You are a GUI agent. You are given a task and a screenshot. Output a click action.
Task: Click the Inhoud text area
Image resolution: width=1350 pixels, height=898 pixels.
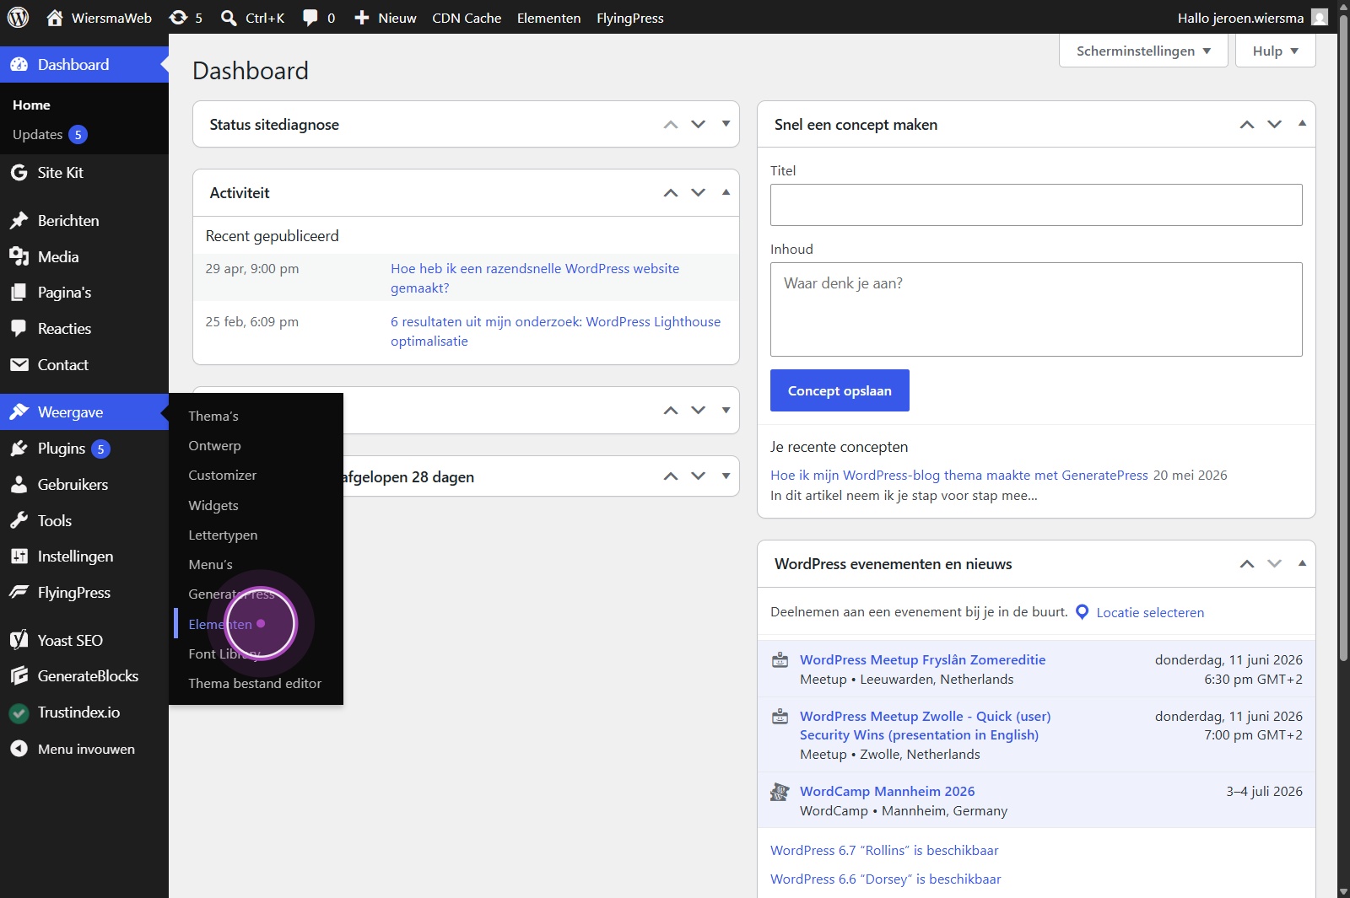pos(1036,309)
